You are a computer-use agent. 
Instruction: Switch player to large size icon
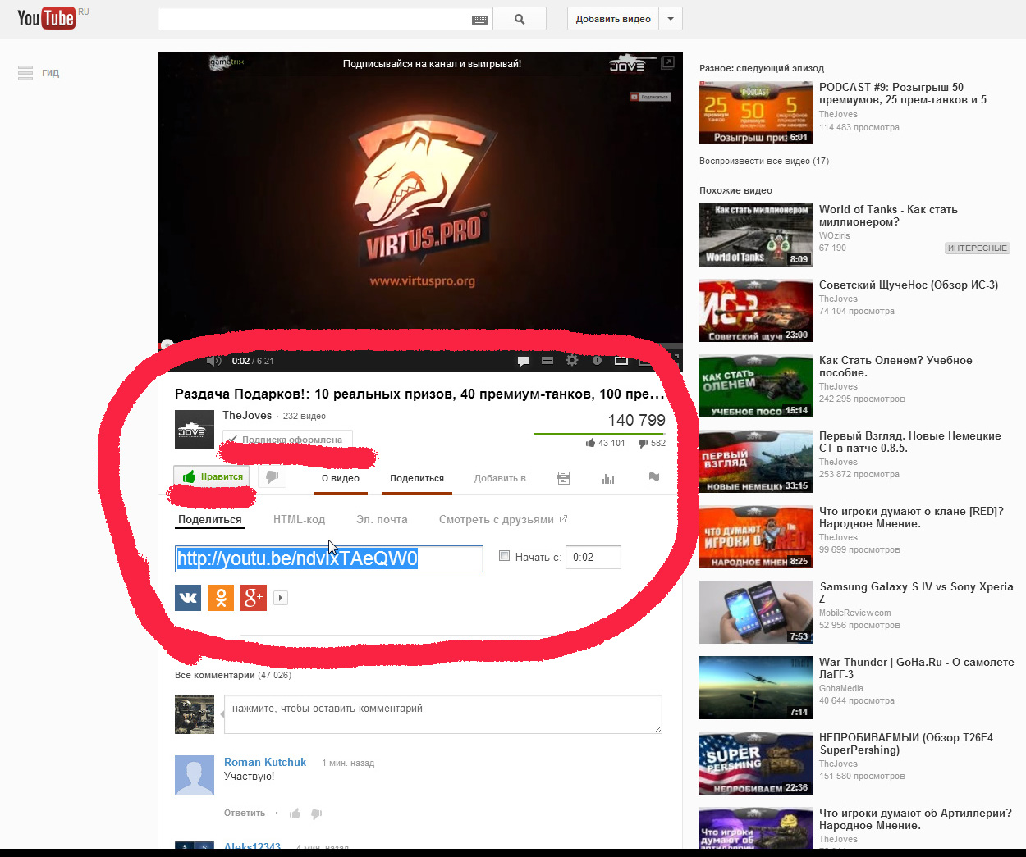point(621,361)
